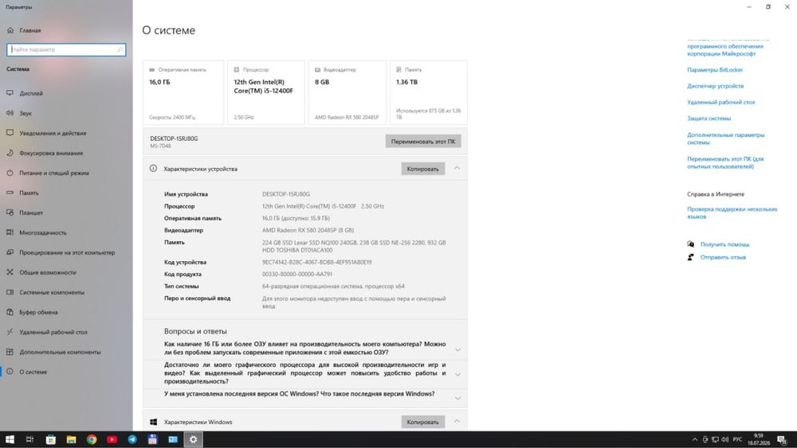
Task: Open File Explorer from the taskbar
Action: 71,439
